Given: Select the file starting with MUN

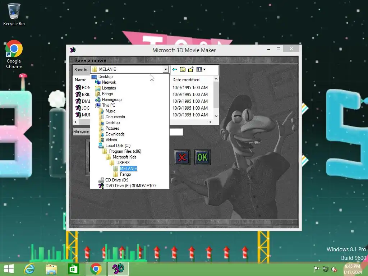Looking at the screenshot, I should (83, 115).
